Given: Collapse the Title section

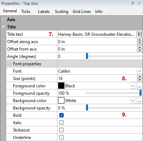Looking at the screenshot, I should pyautogui.click(x=4, y=27).
